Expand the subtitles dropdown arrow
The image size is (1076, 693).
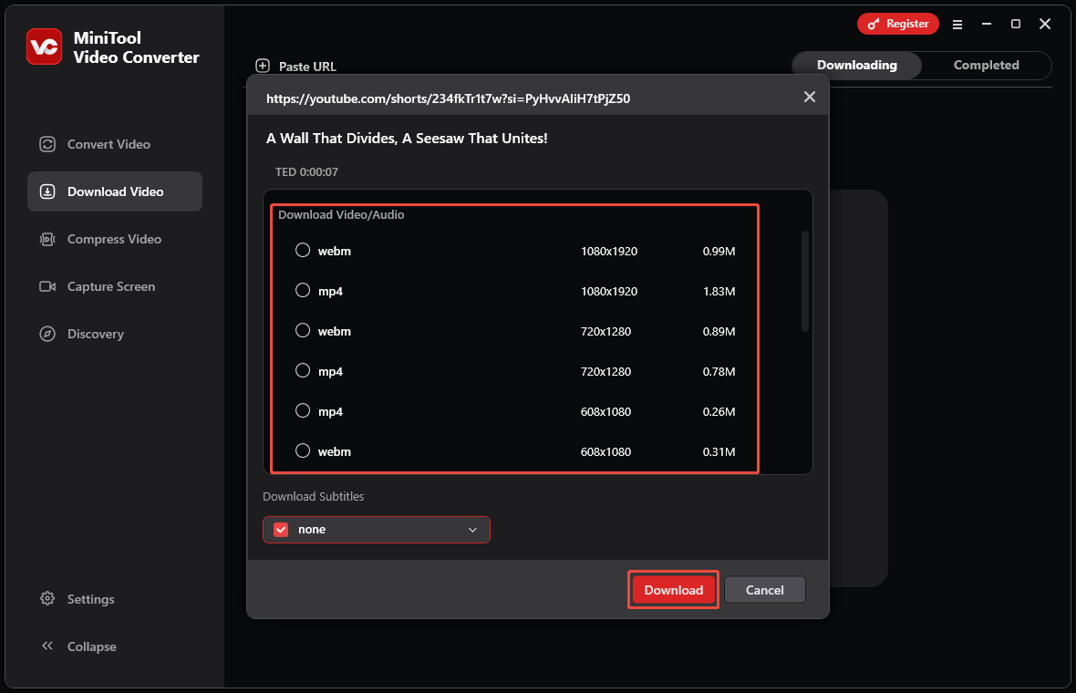(472, 530)
